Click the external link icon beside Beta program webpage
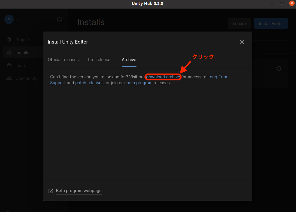296x212 pixels. coord(51,191)
